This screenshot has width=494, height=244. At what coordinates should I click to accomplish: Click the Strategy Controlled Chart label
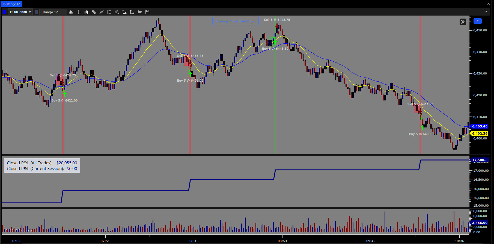point(236,21)
